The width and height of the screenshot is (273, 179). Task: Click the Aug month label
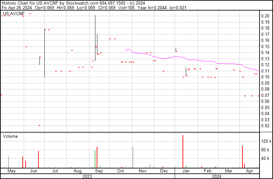point(78,171)
